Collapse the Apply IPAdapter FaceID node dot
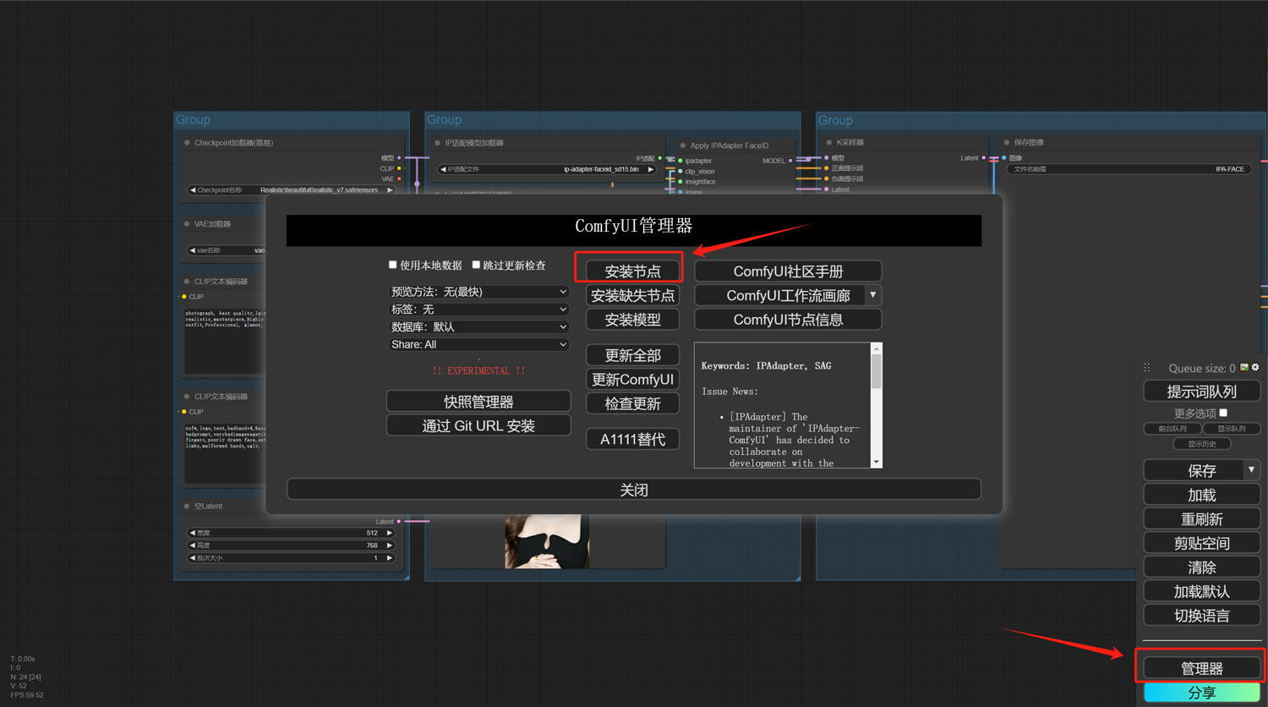 click(683, 145)
